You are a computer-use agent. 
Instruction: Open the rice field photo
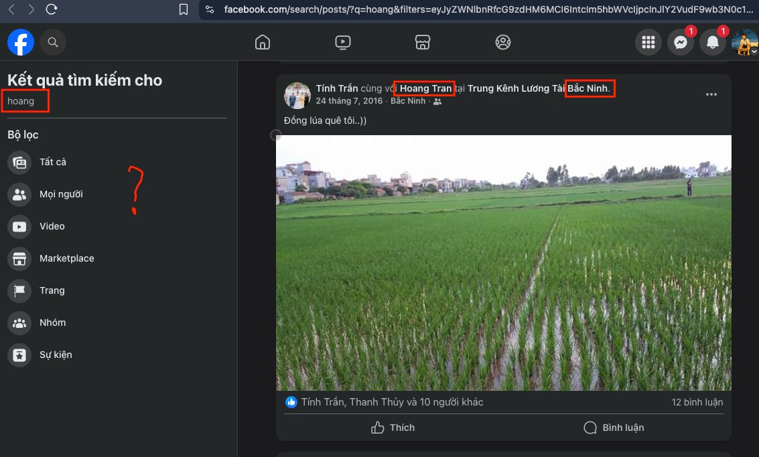pyautogui.click(x=503, y=262)
